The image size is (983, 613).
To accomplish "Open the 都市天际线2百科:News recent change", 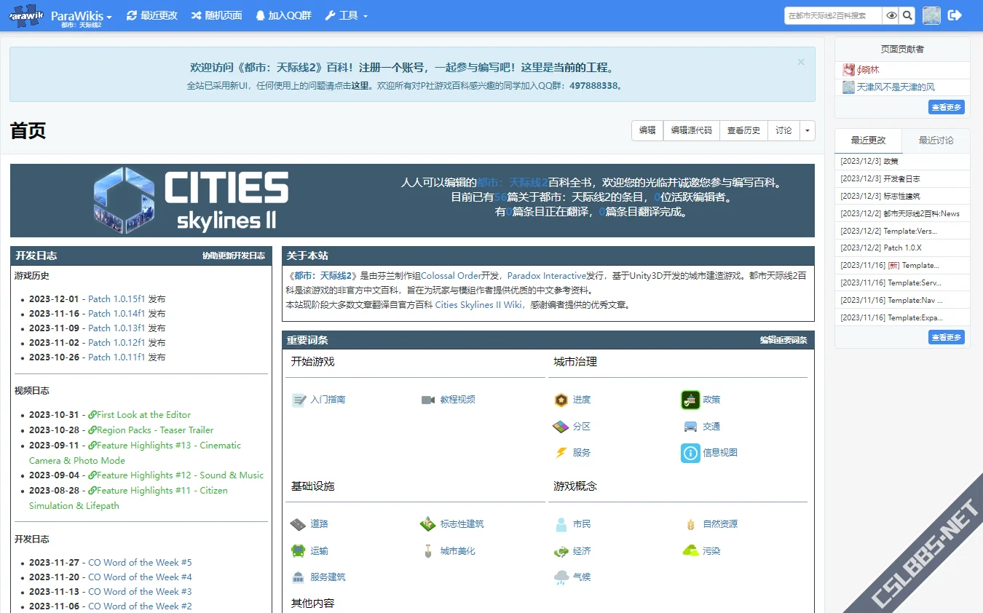I will [921, 213].
